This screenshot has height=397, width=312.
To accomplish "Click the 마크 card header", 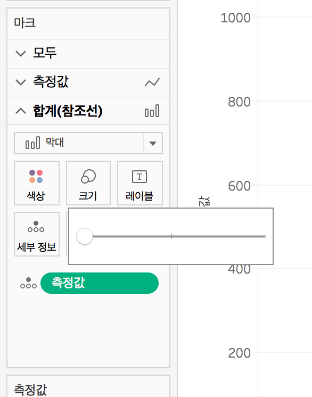I will click(x=25, y=23).
